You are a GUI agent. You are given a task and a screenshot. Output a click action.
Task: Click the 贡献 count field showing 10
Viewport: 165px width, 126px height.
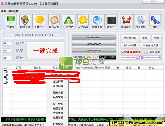point(7,51)
